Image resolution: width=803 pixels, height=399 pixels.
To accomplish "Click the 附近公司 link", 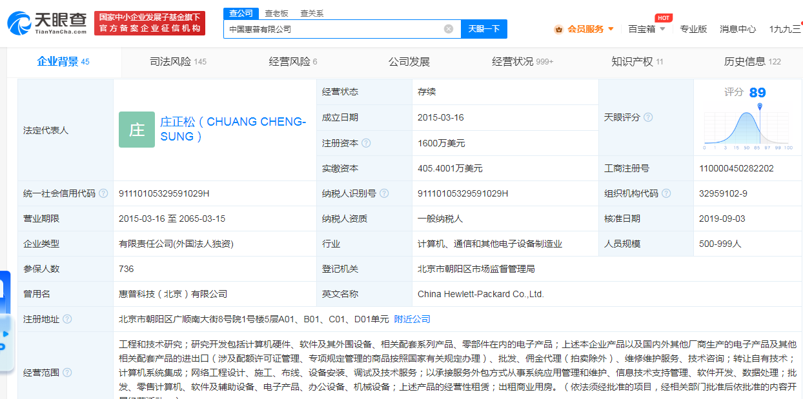I will click(412, 319).
